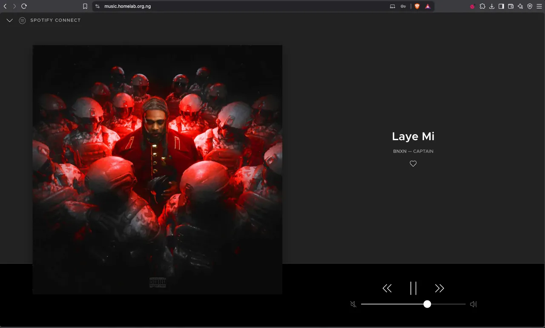Screen dimensions: 545x328
Task: Open Brave Rewards triangle icon
Action: pyautogui.click(x=428, y=6)
